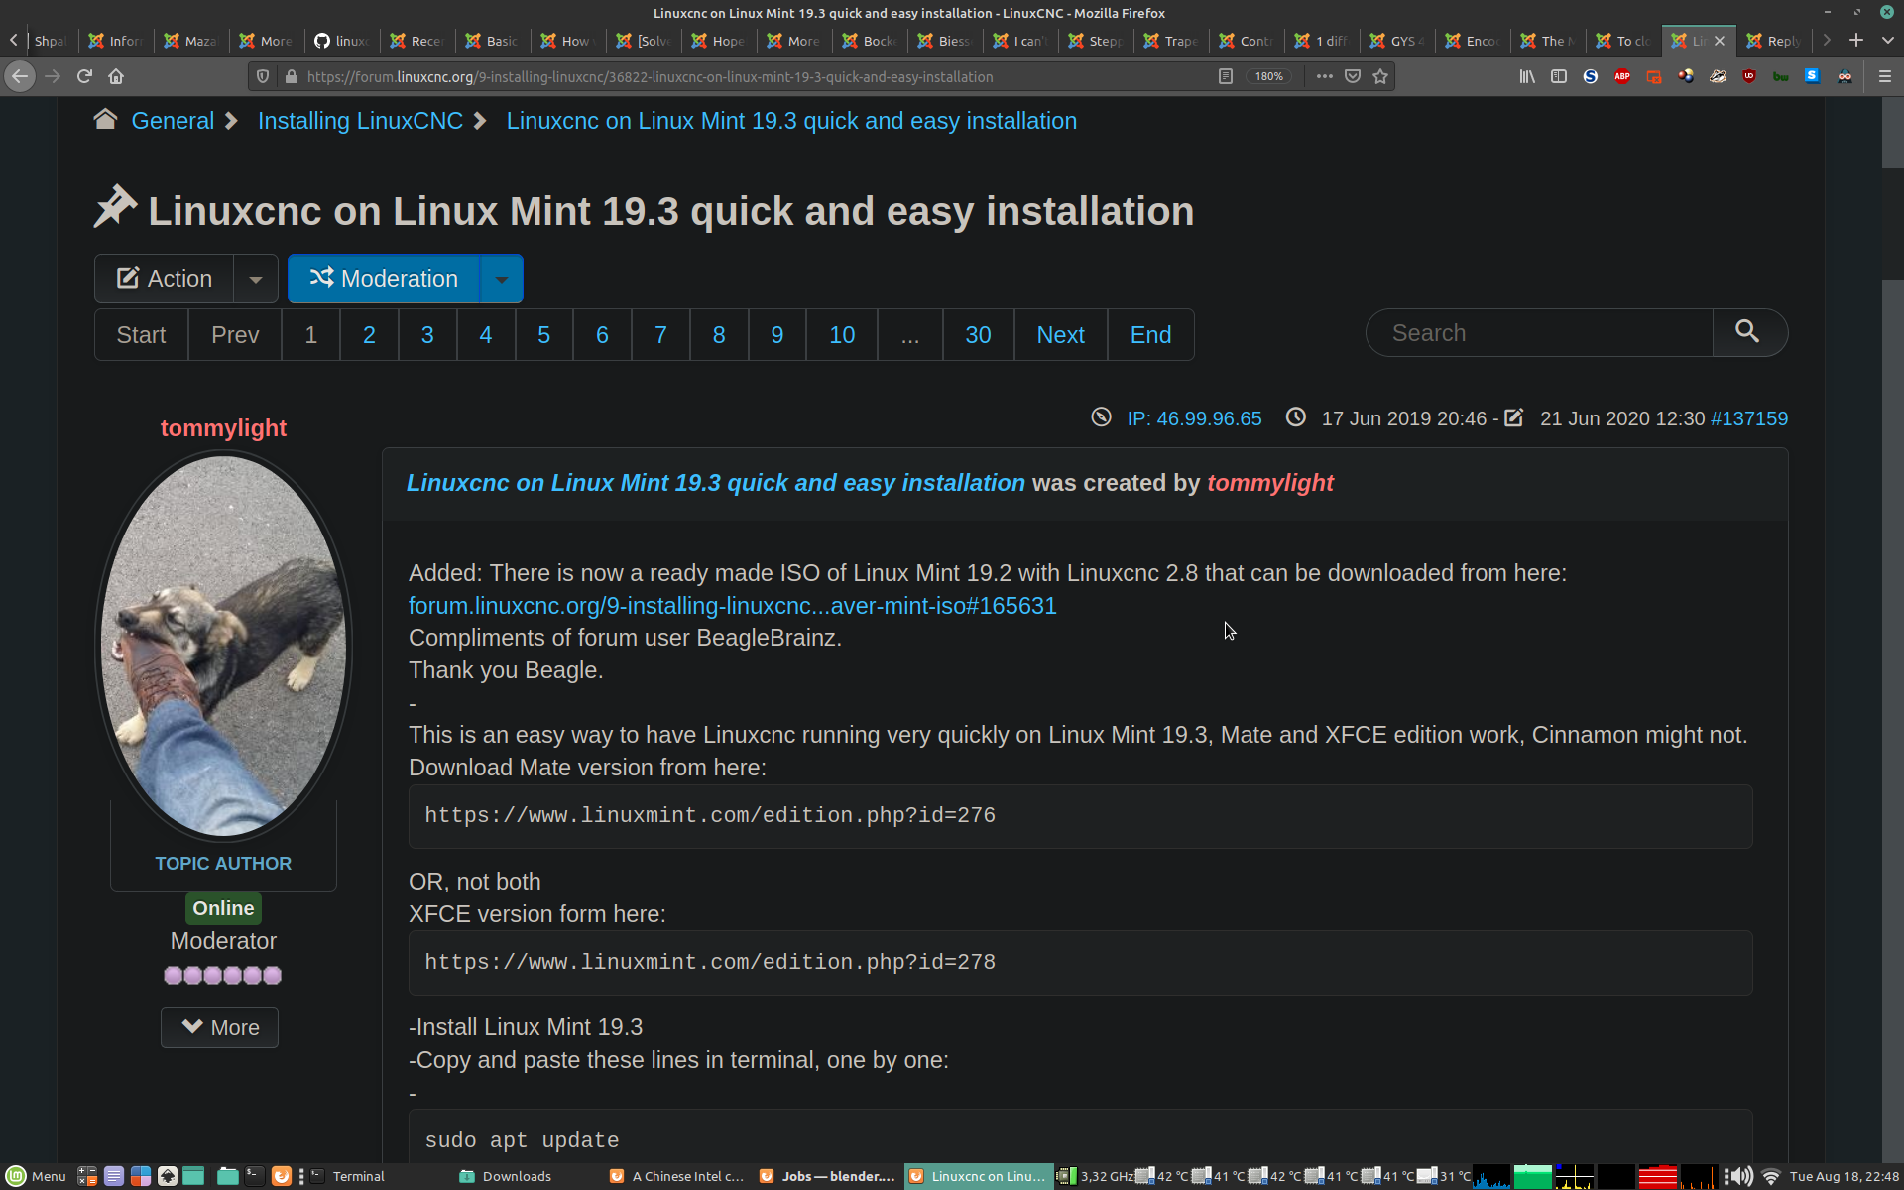The width and height of the screenshot is (1904, 1190).
Task: Click tommylight's dog avatar image
Action: pyautogui.click(x=224, y=646)
